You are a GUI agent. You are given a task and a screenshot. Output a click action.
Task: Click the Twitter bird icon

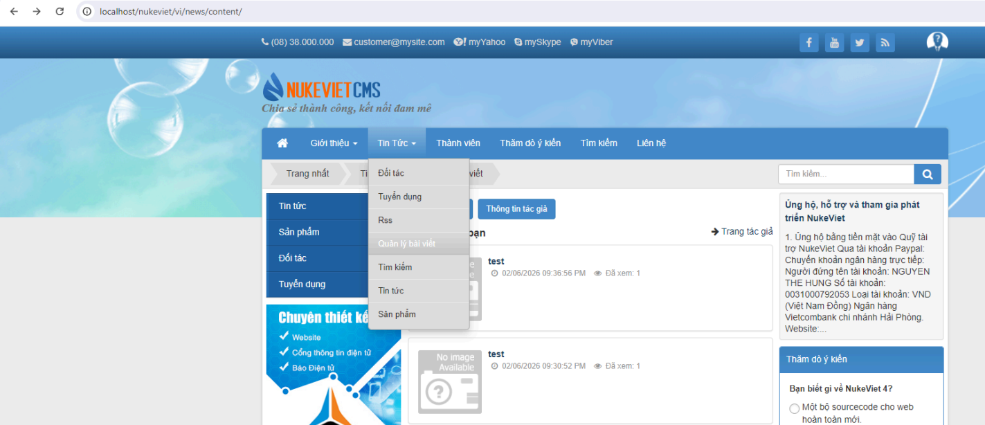860,43
